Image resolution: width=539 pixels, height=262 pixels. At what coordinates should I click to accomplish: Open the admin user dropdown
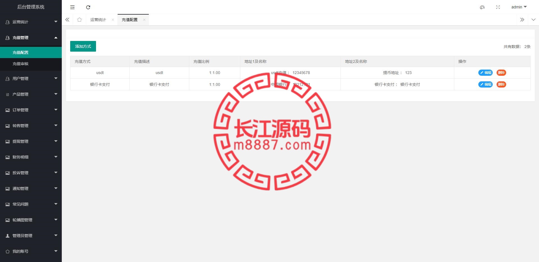pyautogui.click(x=519, y=7)
